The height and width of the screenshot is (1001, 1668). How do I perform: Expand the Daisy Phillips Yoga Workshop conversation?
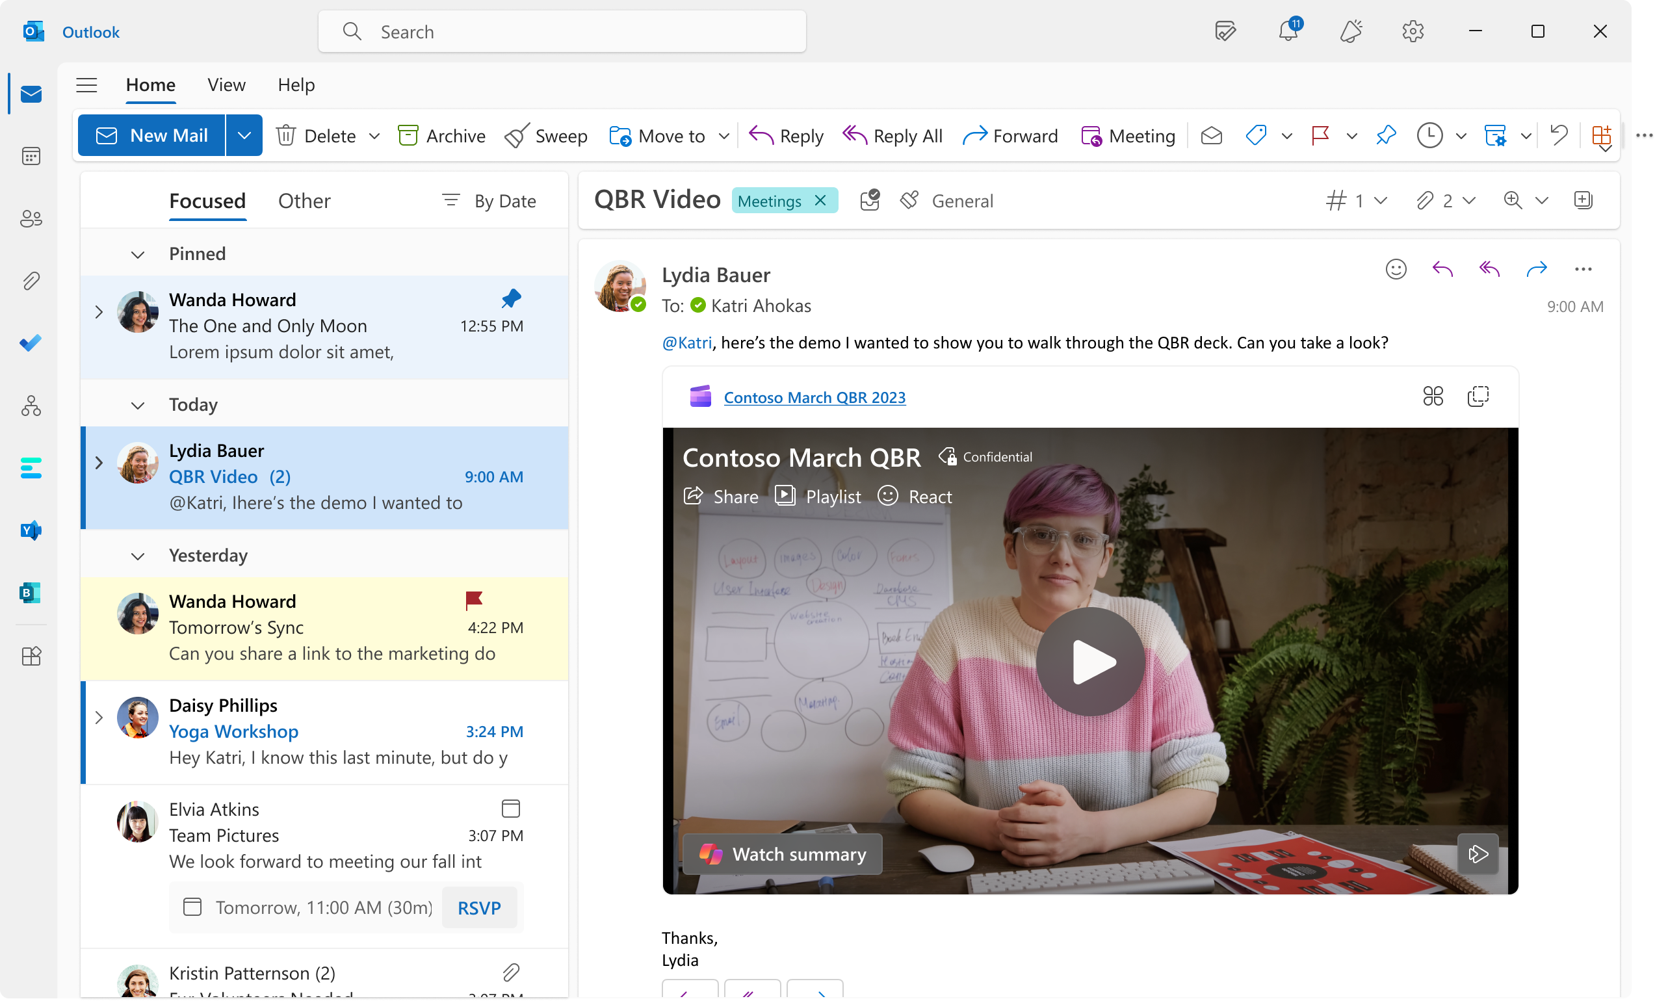[98, 717]
